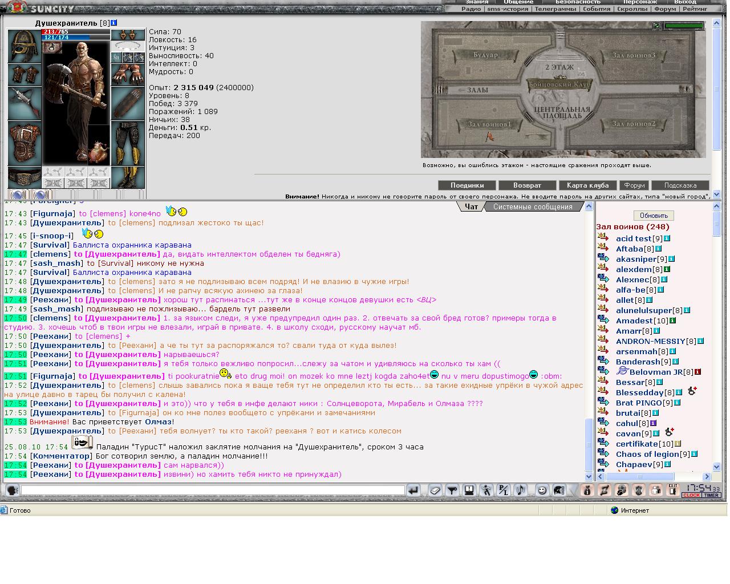Click the first ring slot N1
Viewport: 730px width, 584px height.
point(116,58)
